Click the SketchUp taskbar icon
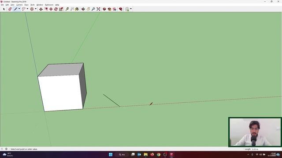Screen dimensions: 282x158 tap(171, 154)
